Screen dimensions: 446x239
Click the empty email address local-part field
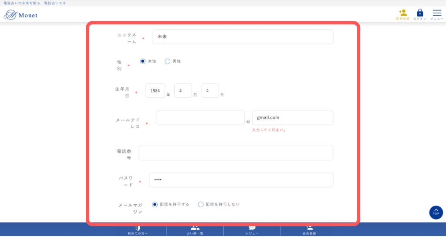(200, 117)
